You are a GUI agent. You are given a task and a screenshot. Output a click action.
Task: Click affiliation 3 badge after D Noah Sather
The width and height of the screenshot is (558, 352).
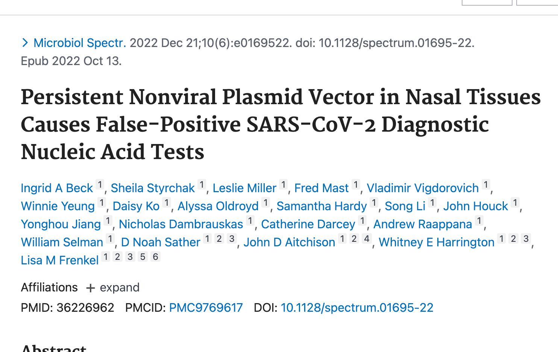coord(232,239)
